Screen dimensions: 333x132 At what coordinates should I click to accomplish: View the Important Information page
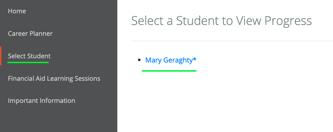point(41,101)
